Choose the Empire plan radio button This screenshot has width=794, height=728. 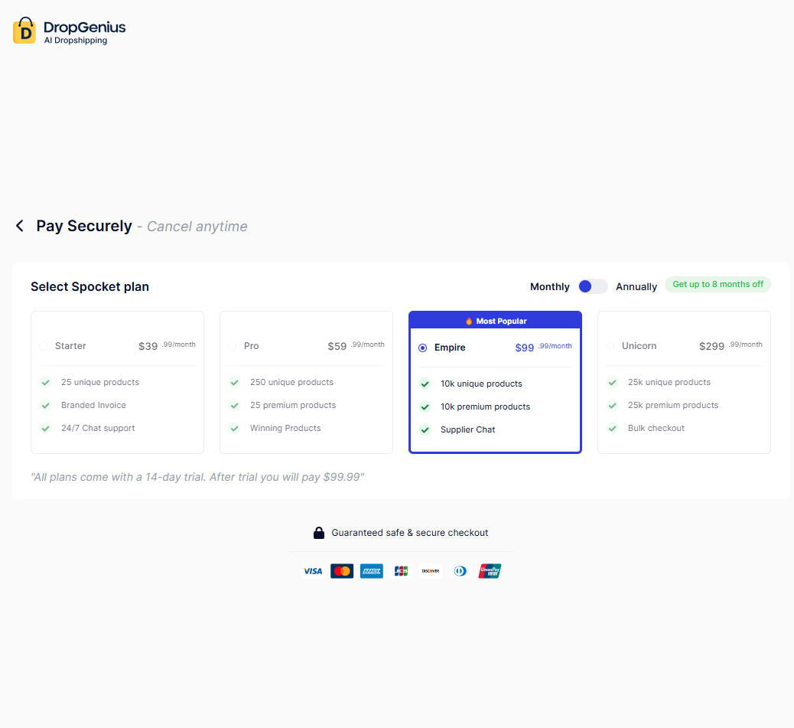(x=423, y=348)
